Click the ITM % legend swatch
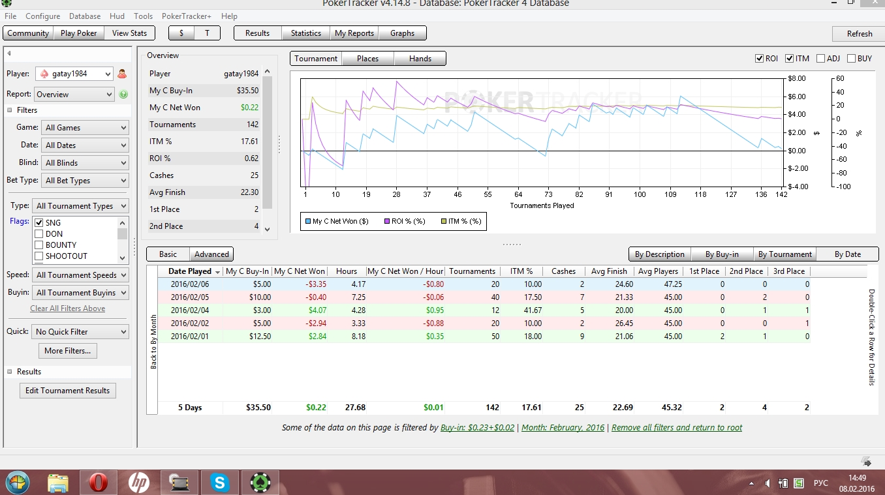This screenshot has height=495, width=885. (x=444, y=221)
